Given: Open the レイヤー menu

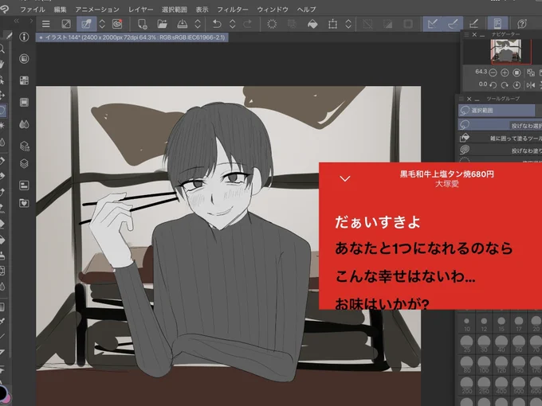Looking at the screenshot, I should [x=140, y=10].
